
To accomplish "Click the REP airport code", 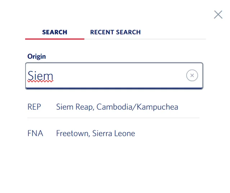I will [34, 107].
